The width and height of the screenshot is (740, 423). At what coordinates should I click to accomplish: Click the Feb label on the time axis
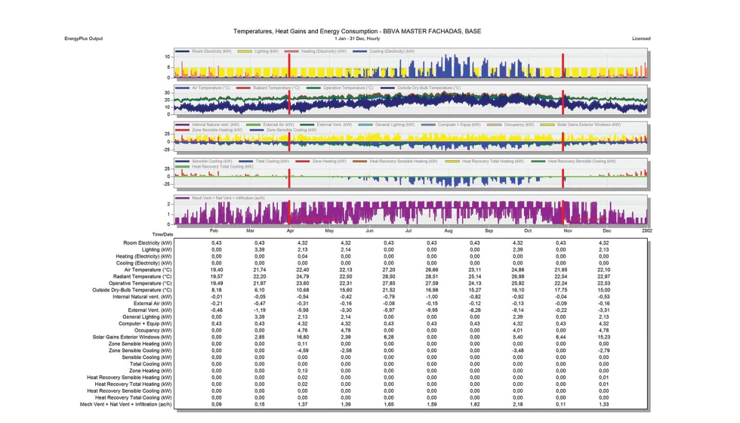[214, 230]
